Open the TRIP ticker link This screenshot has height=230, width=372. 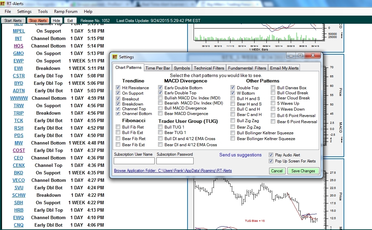point(19,113)
